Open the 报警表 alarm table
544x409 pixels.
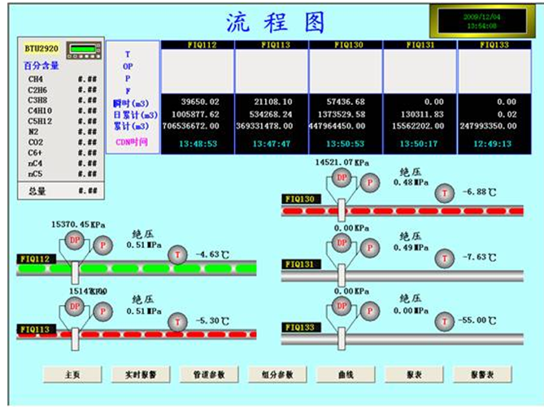click(484, 374)
